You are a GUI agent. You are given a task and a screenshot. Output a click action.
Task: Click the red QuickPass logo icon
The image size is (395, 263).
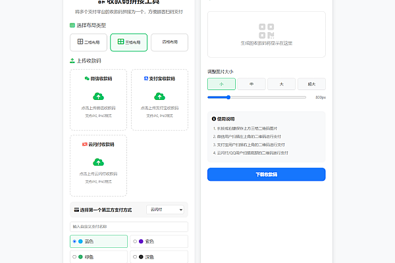85,144
